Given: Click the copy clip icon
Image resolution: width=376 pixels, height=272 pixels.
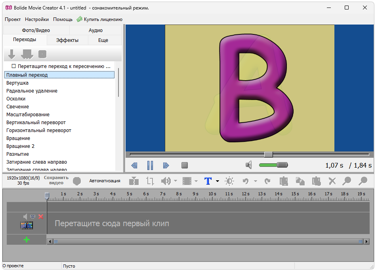Looking at the screenshot, I should pos(300,181).
